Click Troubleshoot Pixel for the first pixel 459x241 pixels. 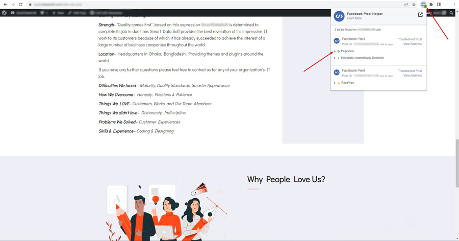pyautogui.click(x=410, y=39)
